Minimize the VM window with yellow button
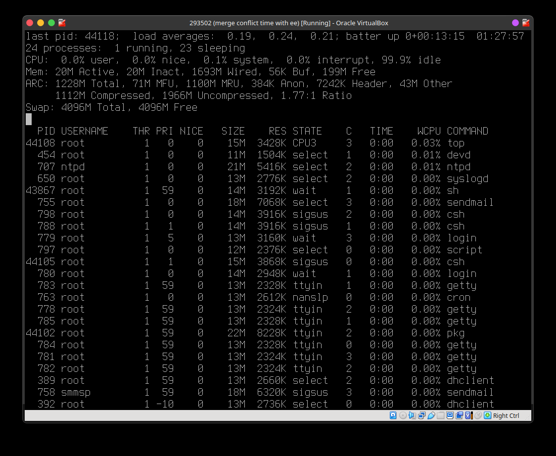This screenshot has width=556, height=456. click(41, 23)
